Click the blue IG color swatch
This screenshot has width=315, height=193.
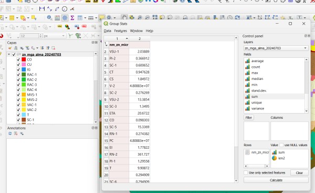(x=24, y=69)
